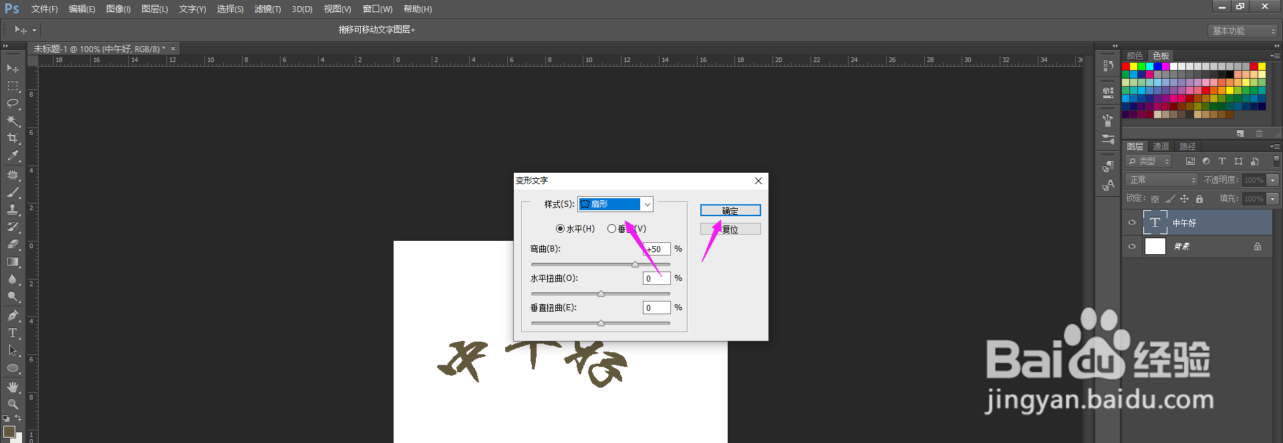The width and height of the screenshot is (1283, 443).
Task: Delete swatch with the trash icon
Action: pos(1259,133)
